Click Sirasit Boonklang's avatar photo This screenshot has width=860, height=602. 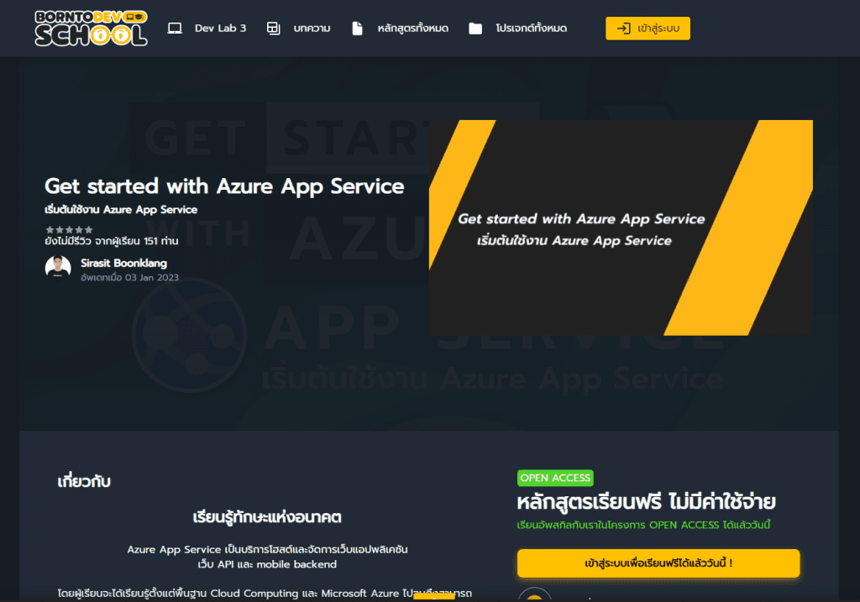click(x=58, y=268)
